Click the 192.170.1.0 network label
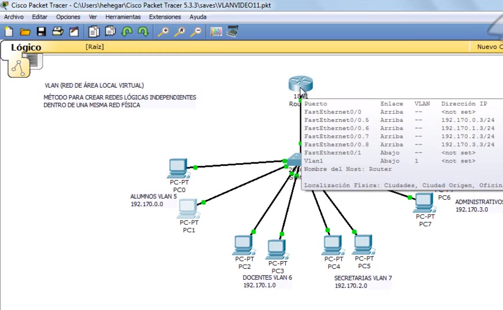This screenshot has width=503, height=310. (x=260, y=285)
